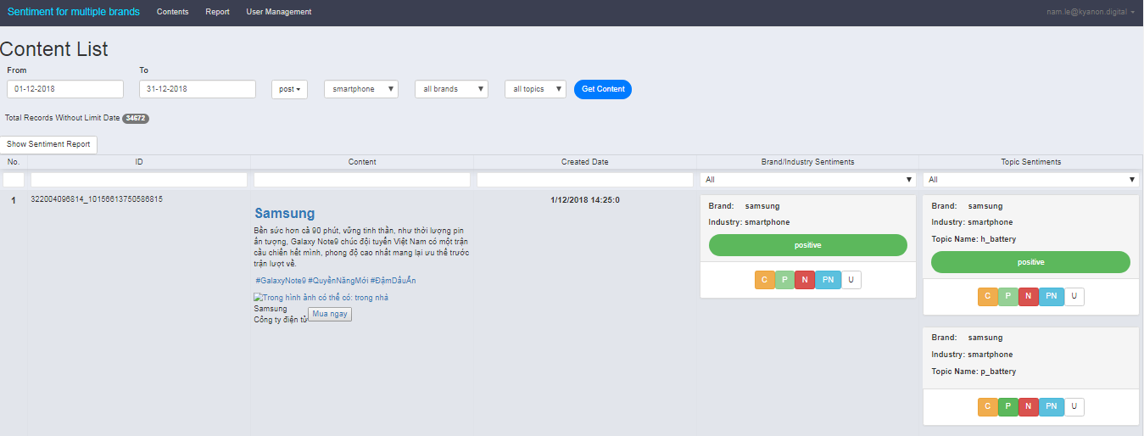The image size is (1144, 436).
Task: Click the #QuyềnNăngMới hashtag
Action: pyautogui.click(x=338, y=281)
